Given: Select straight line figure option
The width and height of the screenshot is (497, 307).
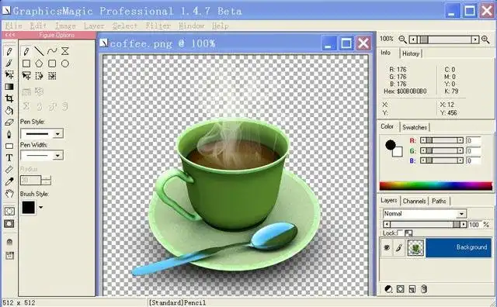Looking at the screenshot, I should pos(39,51).
